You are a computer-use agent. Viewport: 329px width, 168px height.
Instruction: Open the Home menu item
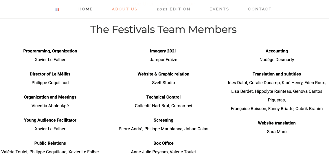tap(86, 9)
